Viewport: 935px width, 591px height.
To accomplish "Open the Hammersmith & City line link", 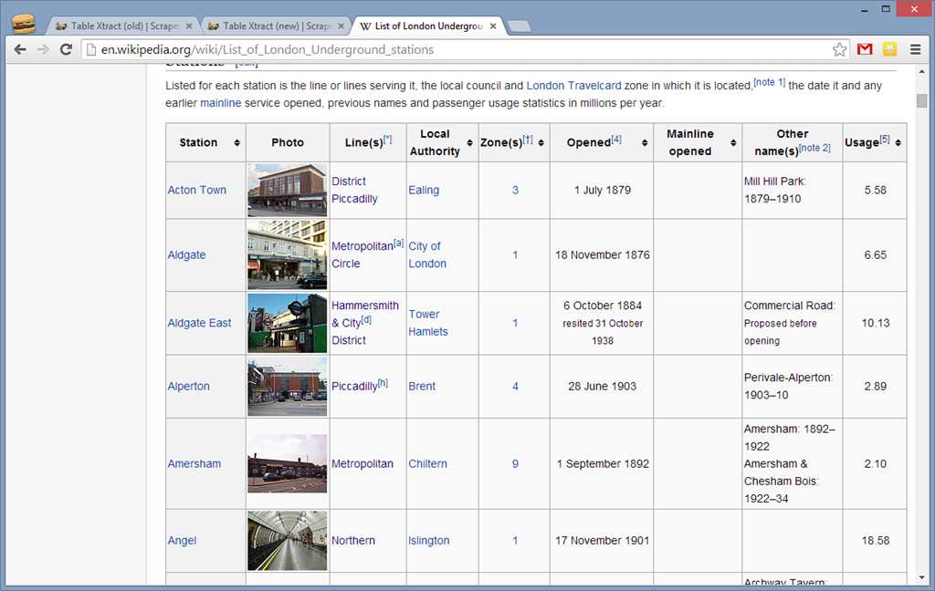I will pyautogui.click(x=365, y=314).
